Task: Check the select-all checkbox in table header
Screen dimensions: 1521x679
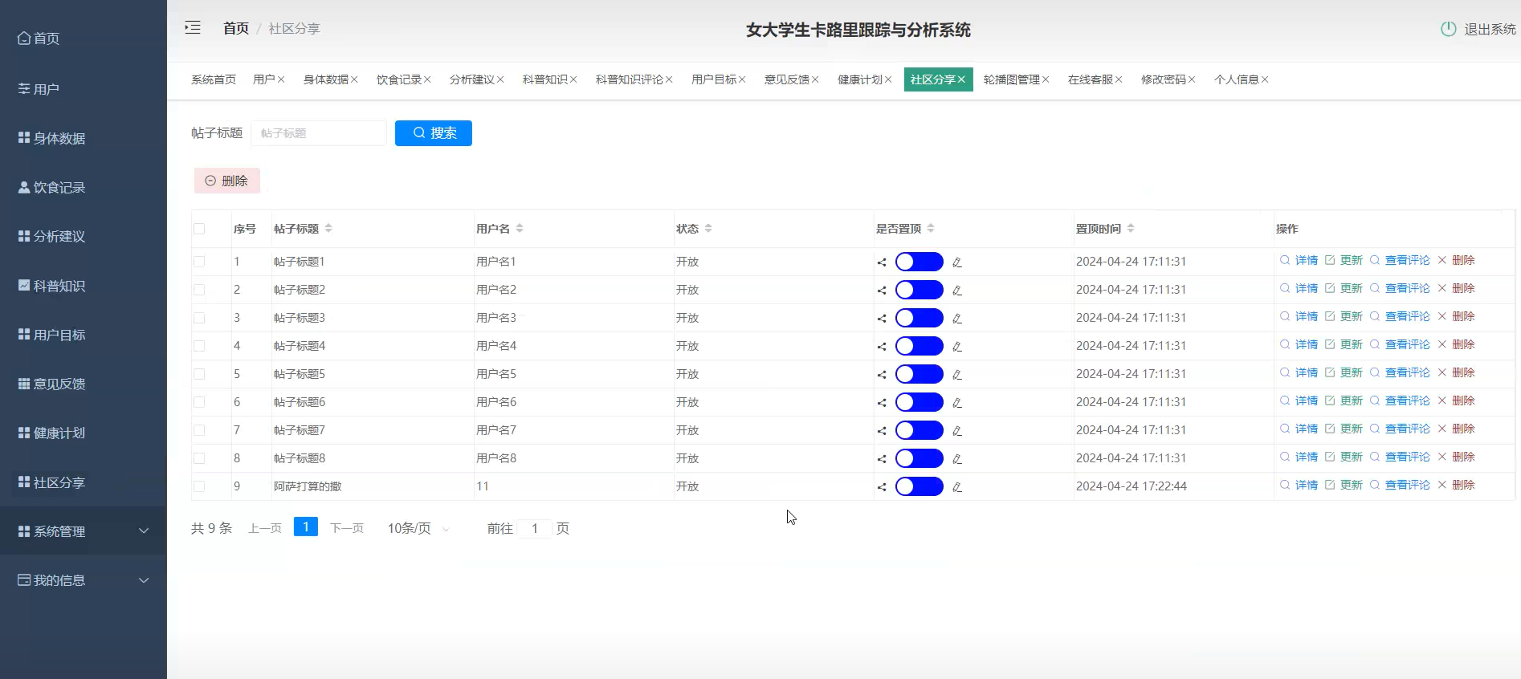Action: coord(199,229)
